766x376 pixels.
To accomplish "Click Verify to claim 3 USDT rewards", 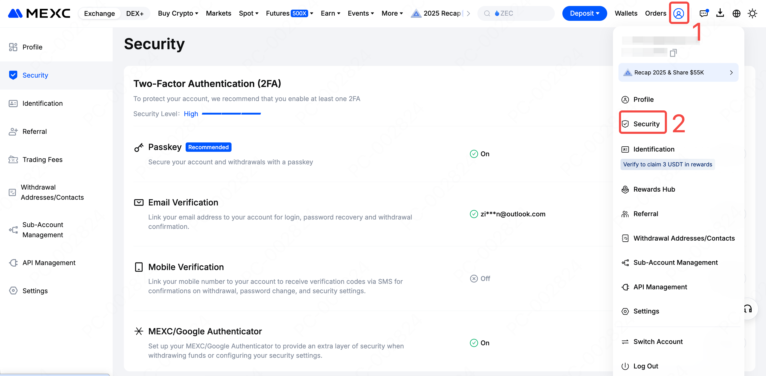I will 667,164.
